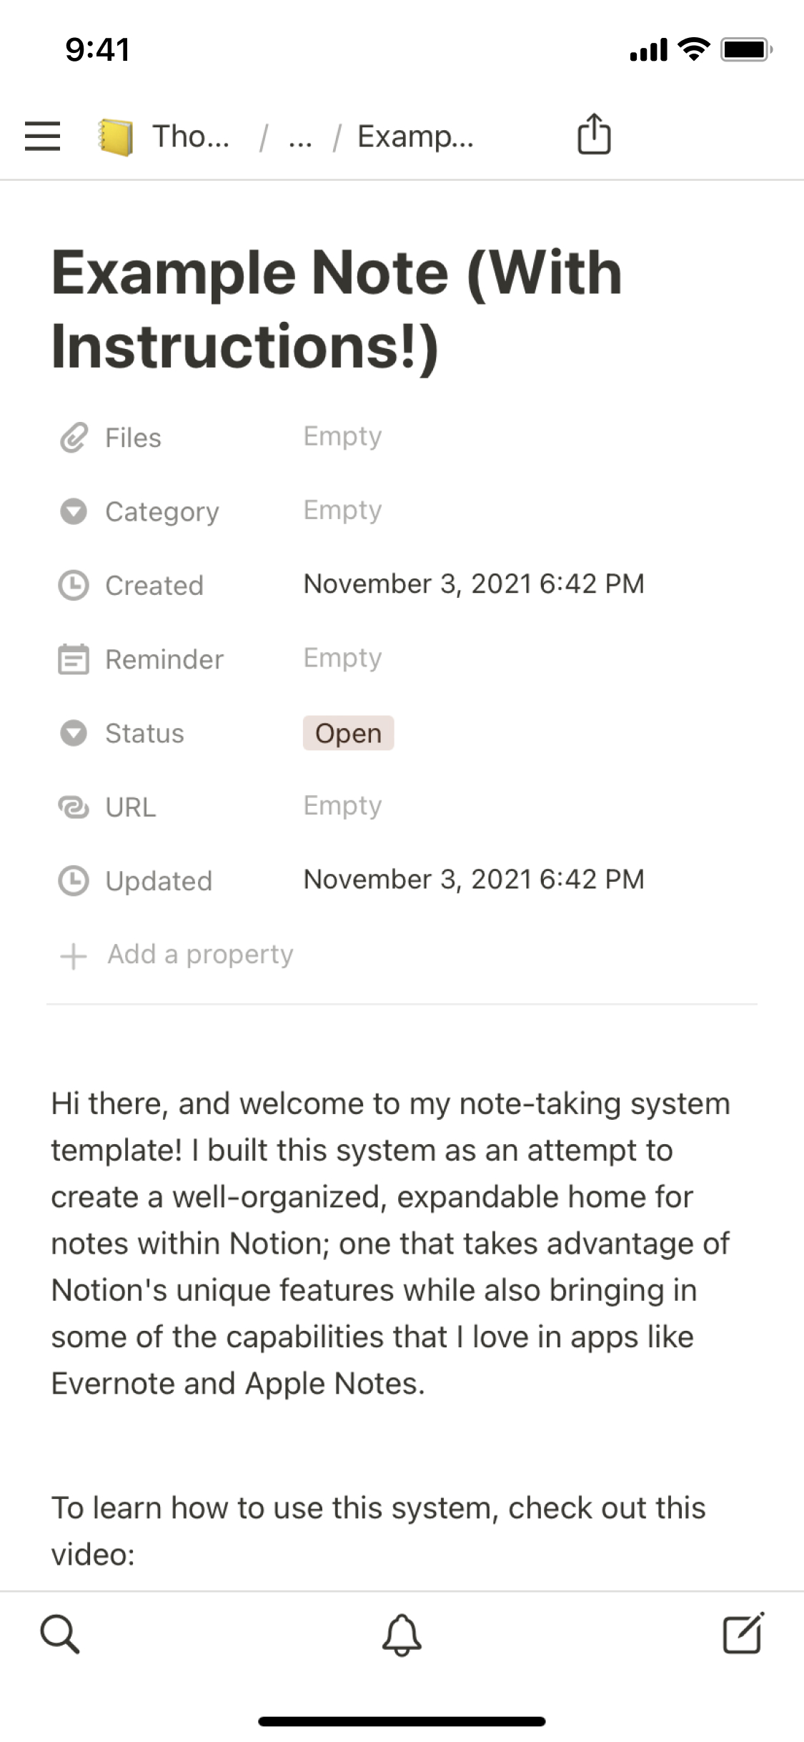The width and height of the screenshot is (804, 1742).
Task: Open the hamburger sidebar menu
Action: (x=42, y=136)
